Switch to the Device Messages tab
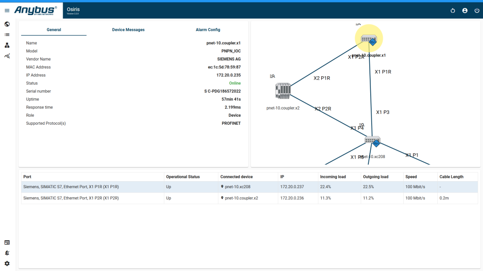 click(128, 30)
